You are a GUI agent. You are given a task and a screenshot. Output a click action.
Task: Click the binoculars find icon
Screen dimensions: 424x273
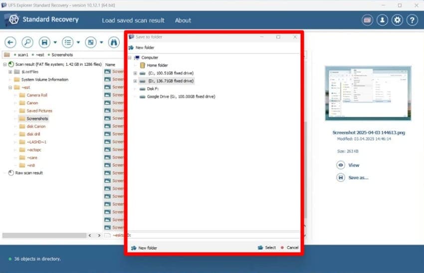[114, 42]
